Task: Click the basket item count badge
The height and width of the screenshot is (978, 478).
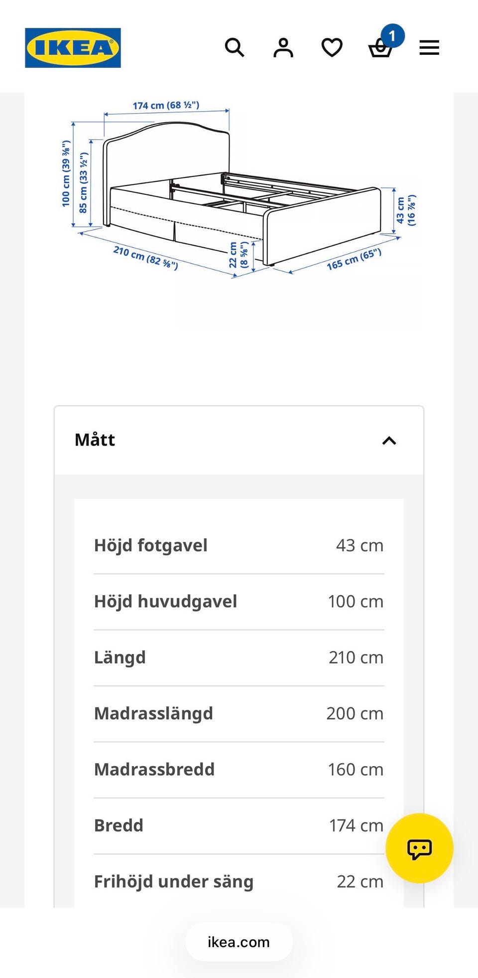Action: coord(392,36)
